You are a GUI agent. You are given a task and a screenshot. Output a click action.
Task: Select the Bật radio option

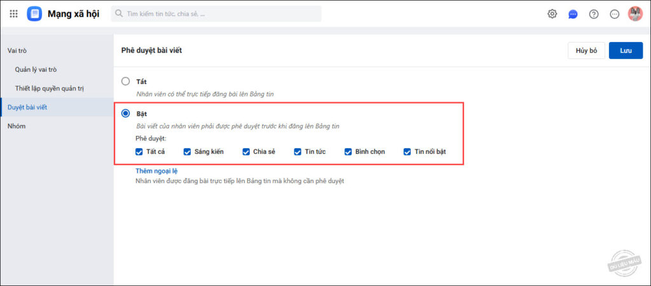point(125,113)
